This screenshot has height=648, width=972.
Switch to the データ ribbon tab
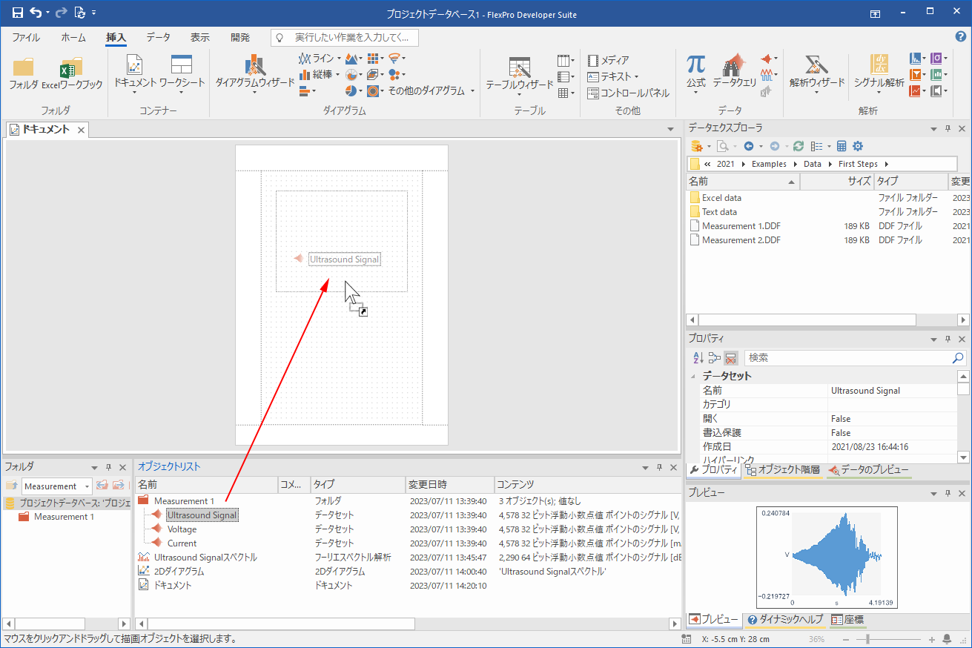coord(158,37)
